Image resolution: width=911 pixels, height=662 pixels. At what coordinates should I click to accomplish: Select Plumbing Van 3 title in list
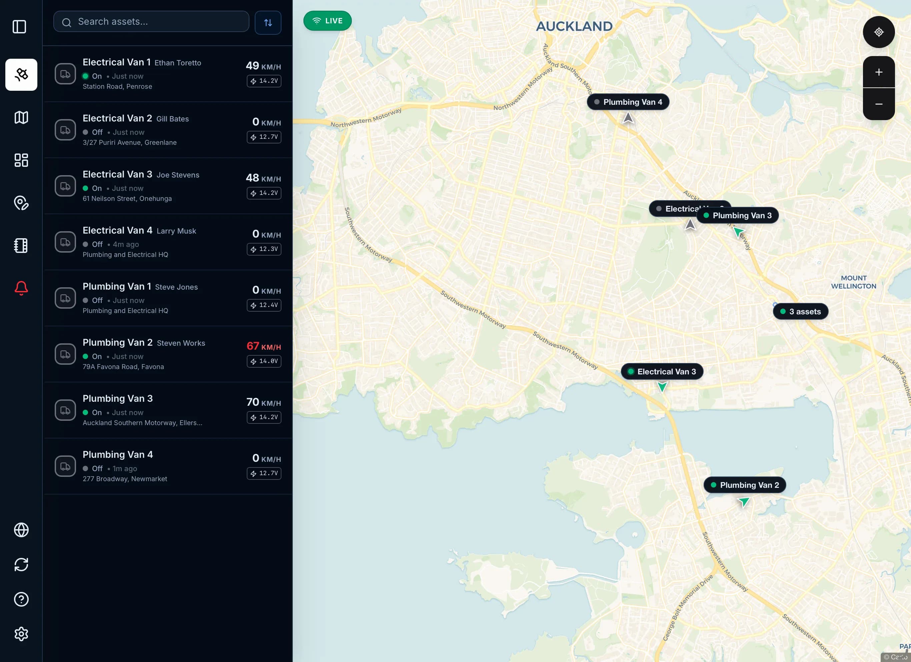[x=118, y=398]
